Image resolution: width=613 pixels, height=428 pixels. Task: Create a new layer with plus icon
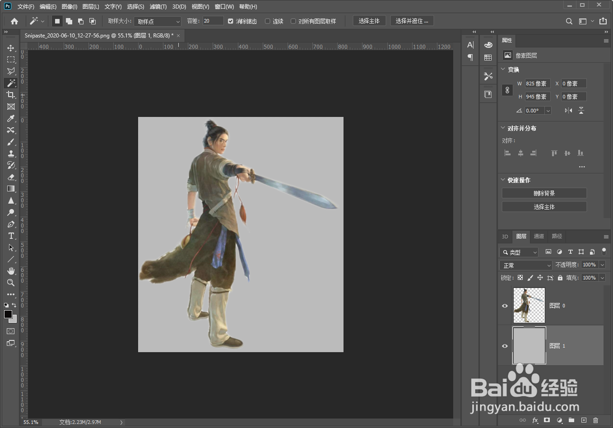click(583, 420)
